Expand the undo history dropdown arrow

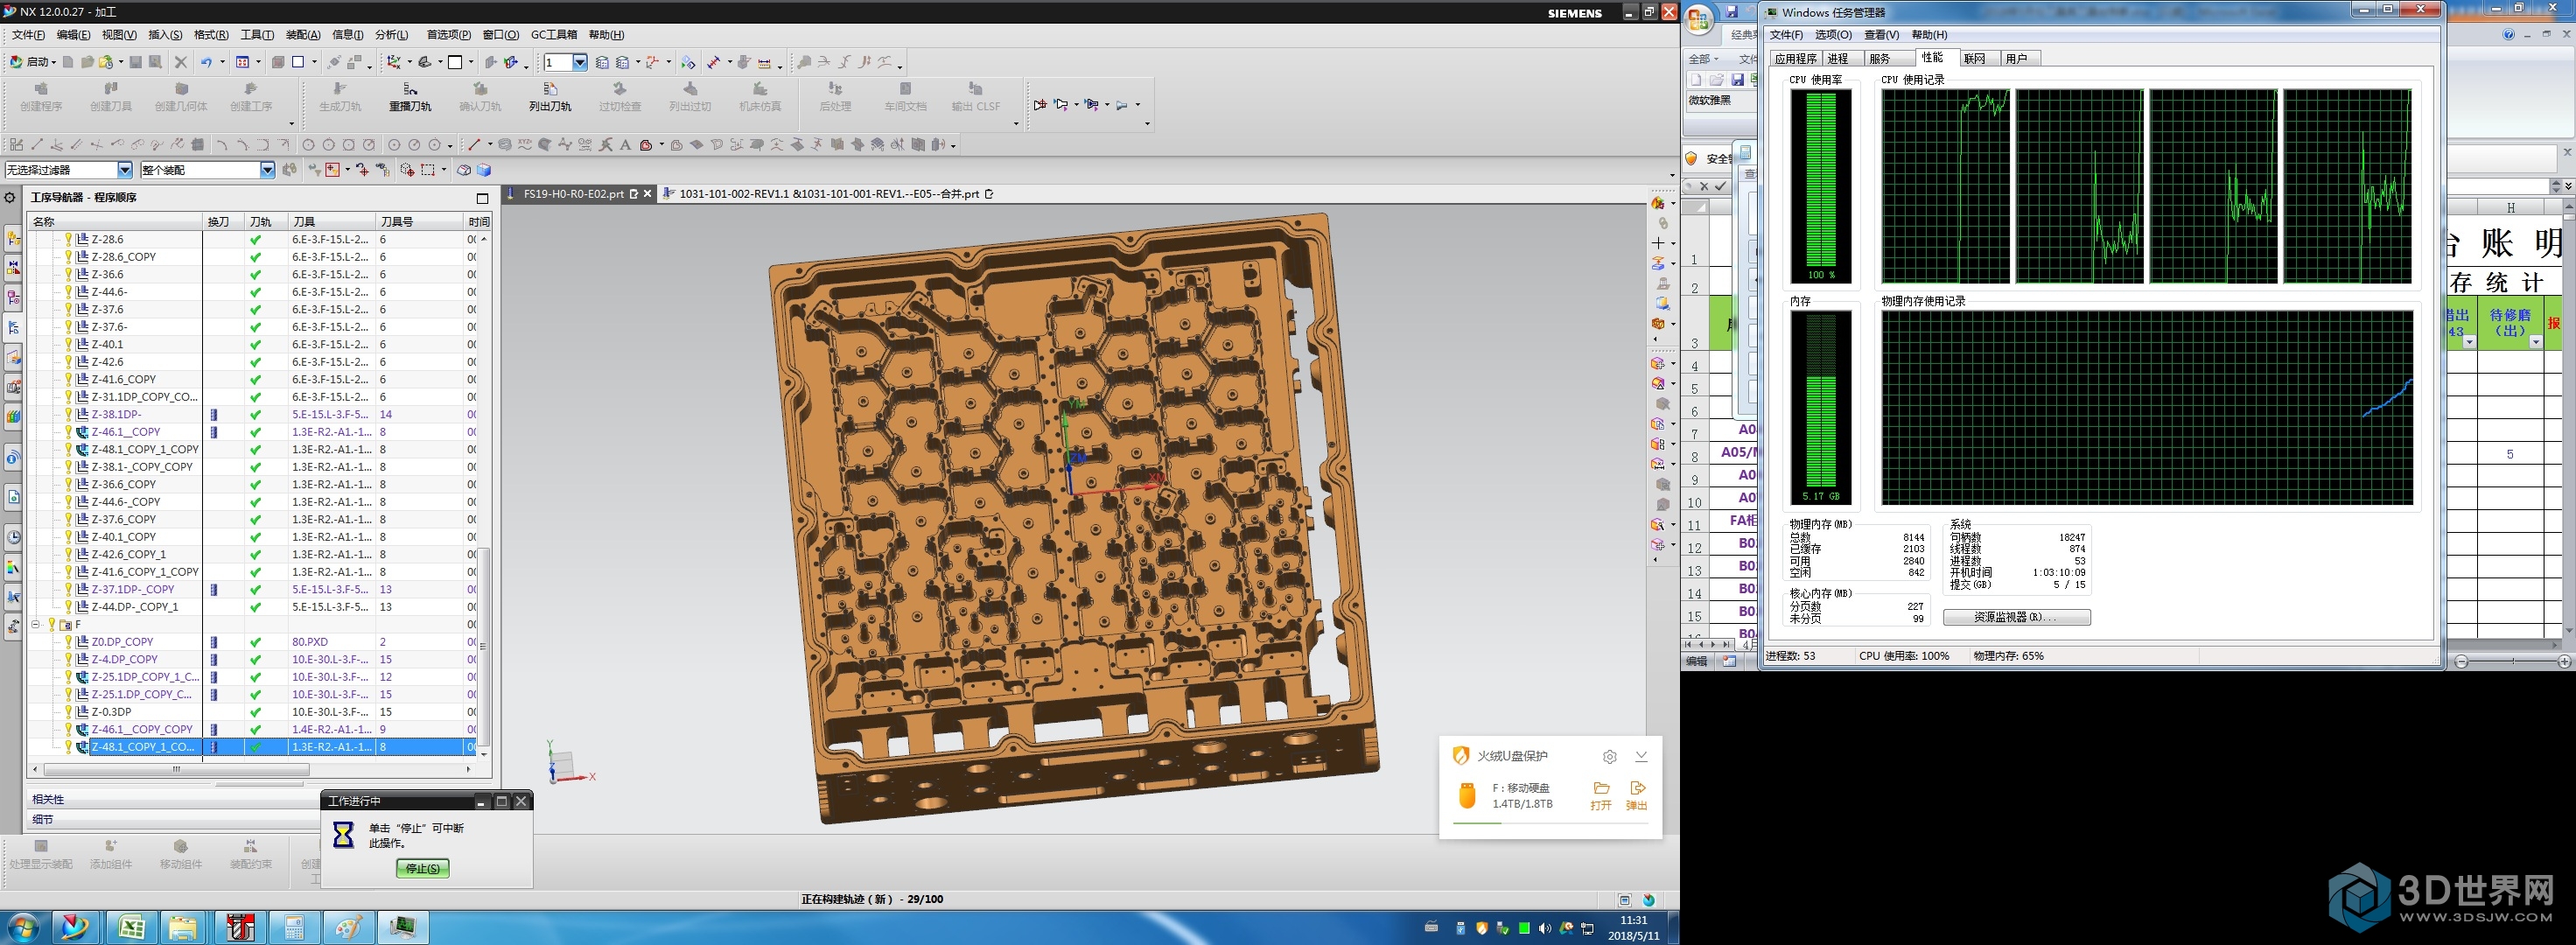point(221,62)
